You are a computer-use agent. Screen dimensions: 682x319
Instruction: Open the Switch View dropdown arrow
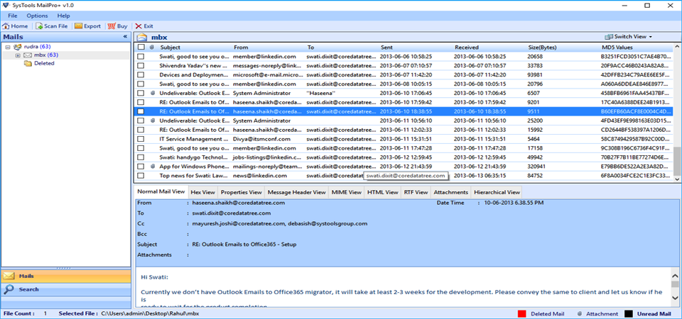(650, 37)
